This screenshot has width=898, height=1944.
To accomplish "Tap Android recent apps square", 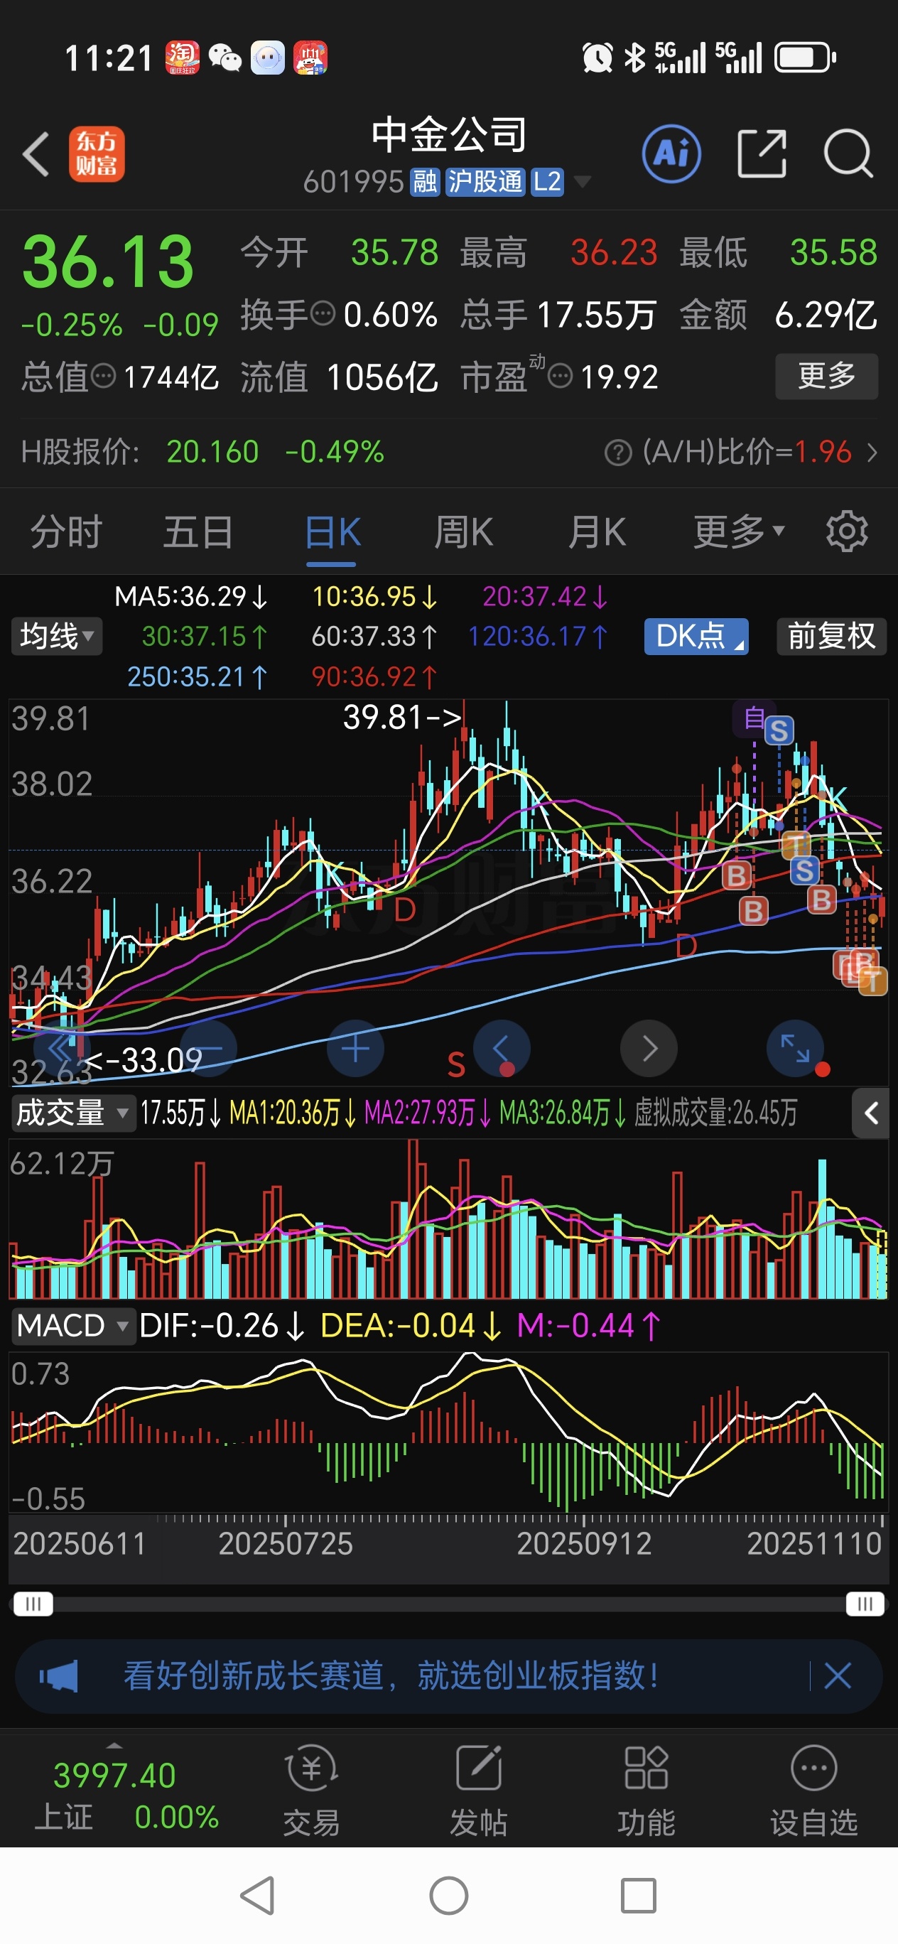I will pyautogui.click(x=639, y=1895).
